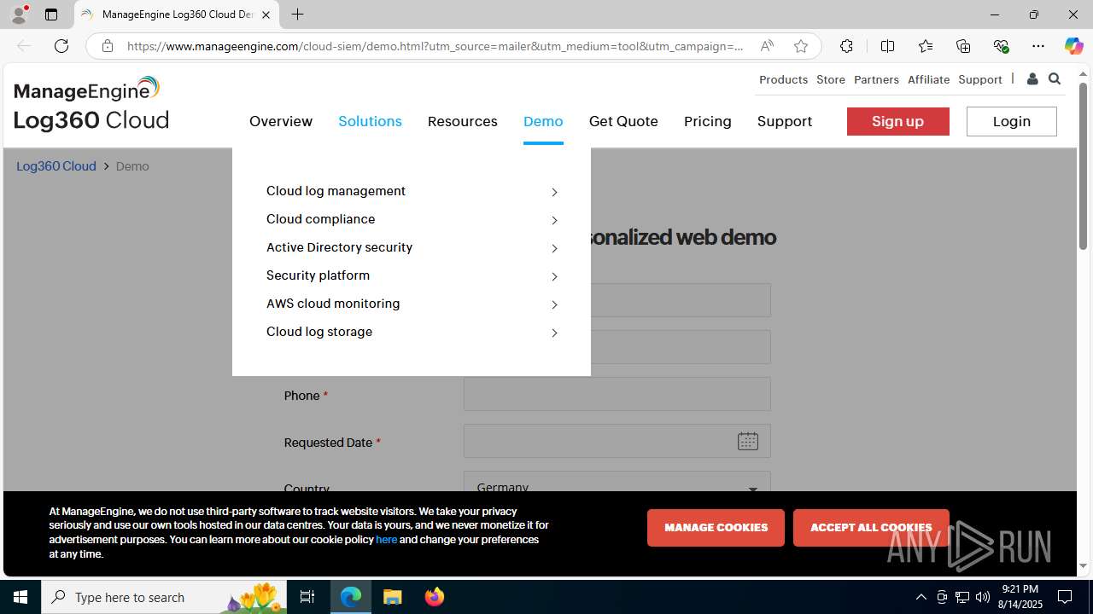Screen dimensions: 1093x614
Task: Add this page to favorites
Action: (x=801, y=46)
